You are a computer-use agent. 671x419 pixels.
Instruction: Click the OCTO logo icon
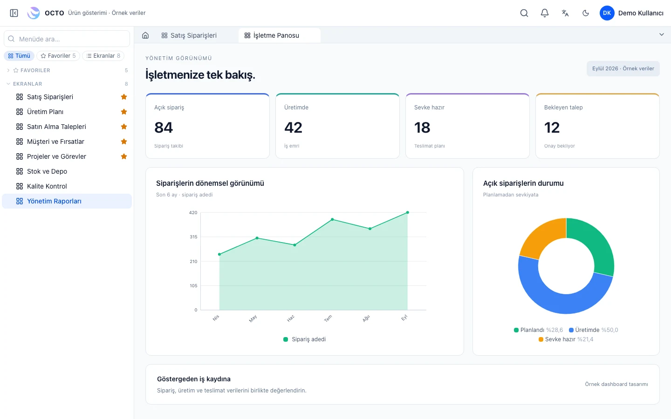click(x=34, y=13)
